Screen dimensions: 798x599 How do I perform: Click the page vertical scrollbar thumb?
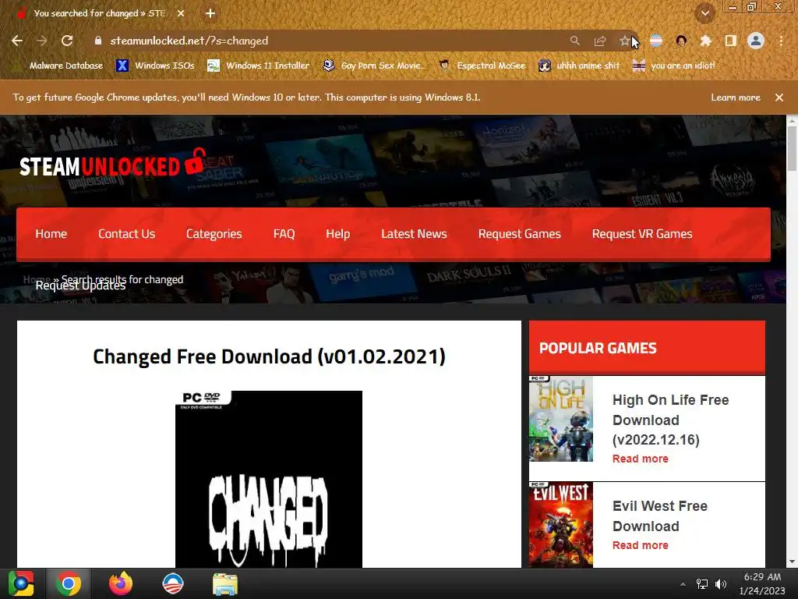tap(792, 147)
